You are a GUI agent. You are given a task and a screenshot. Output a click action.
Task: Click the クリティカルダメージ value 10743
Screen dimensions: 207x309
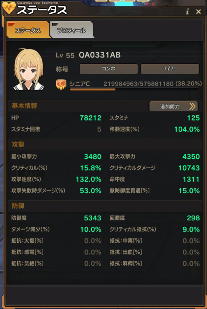point(189,168)
